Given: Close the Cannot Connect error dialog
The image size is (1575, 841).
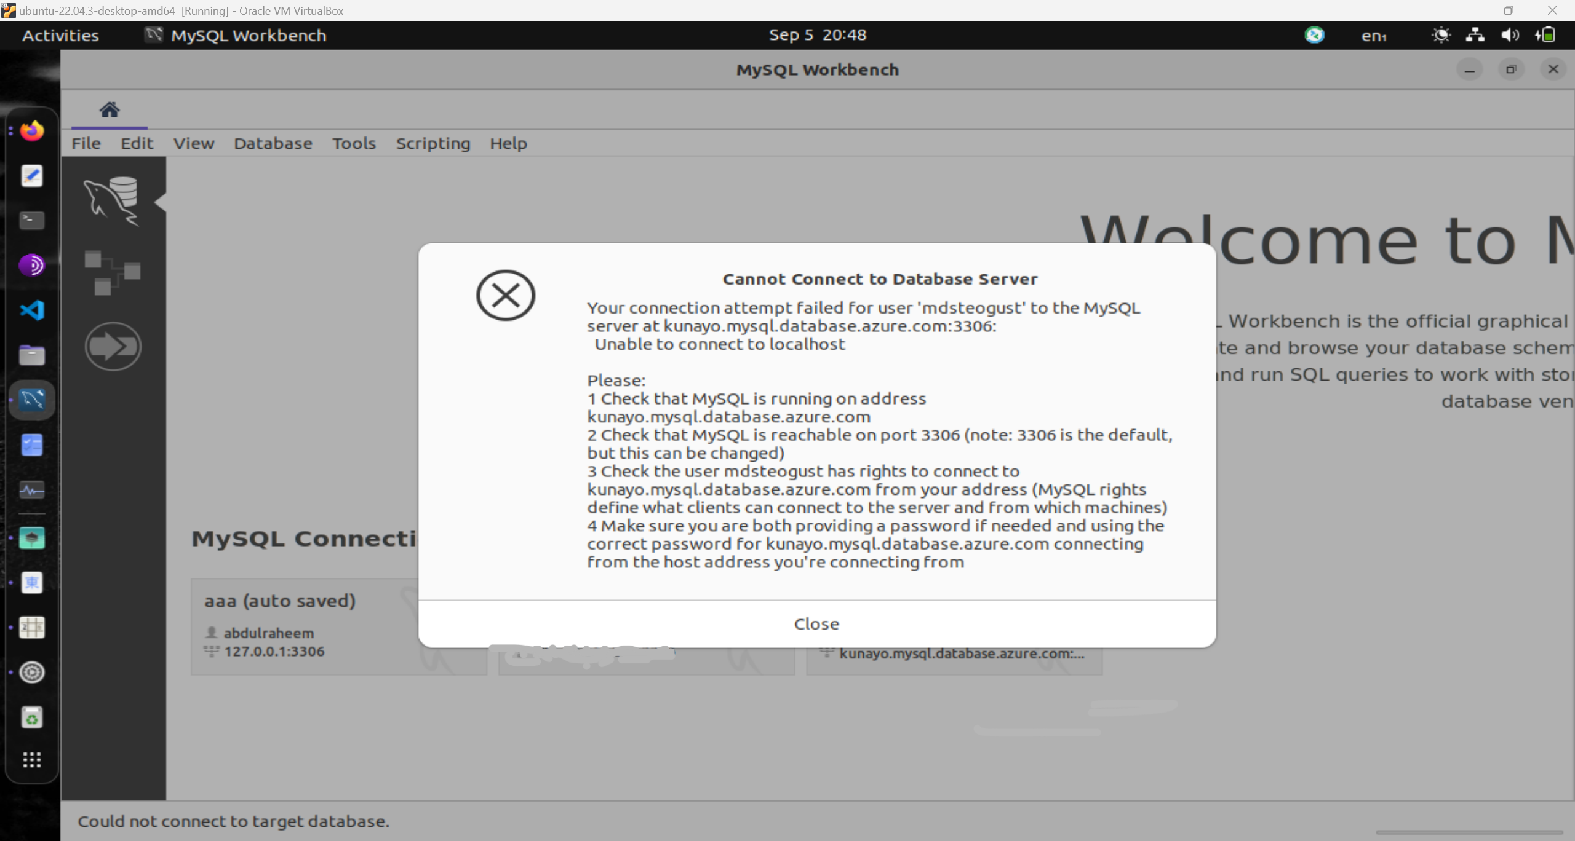Looking at the screenshot, I should click(x=816, y=623).
